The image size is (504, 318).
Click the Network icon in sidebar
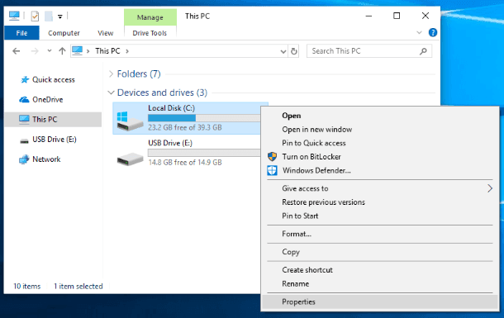pos(24,159)
